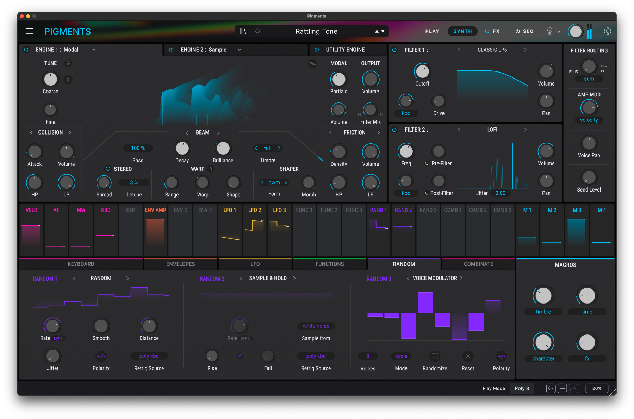This screenshot has width=634, height=419.
Task: Click the velocity Amp Mod source button
Action: [589, 120]
